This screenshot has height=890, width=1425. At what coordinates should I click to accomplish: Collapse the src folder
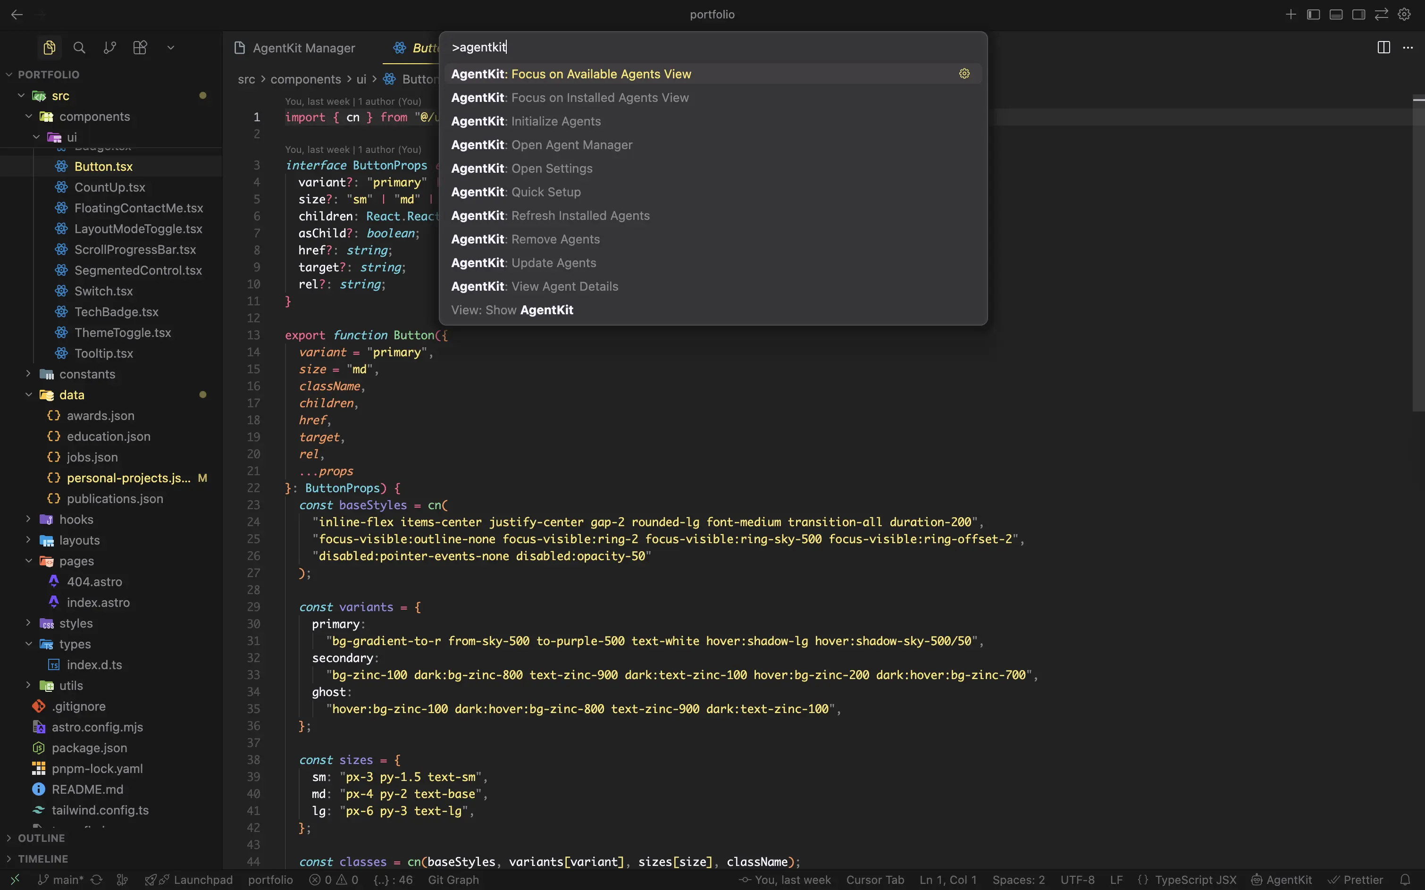coord(111,96)
